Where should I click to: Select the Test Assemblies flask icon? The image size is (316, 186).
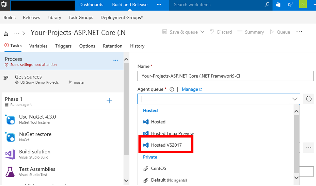point(10,172)
